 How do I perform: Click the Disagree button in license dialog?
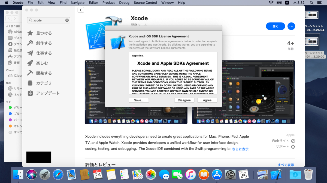pos(184,100)
